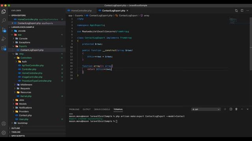Expand the Resources folder

(x=37, y=92)
